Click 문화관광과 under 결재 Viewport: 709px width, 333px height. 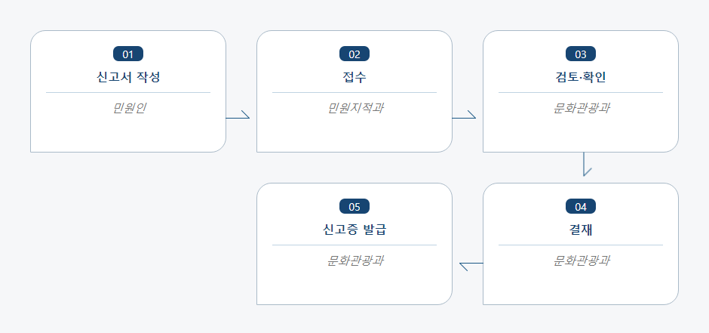pos(581,261)
